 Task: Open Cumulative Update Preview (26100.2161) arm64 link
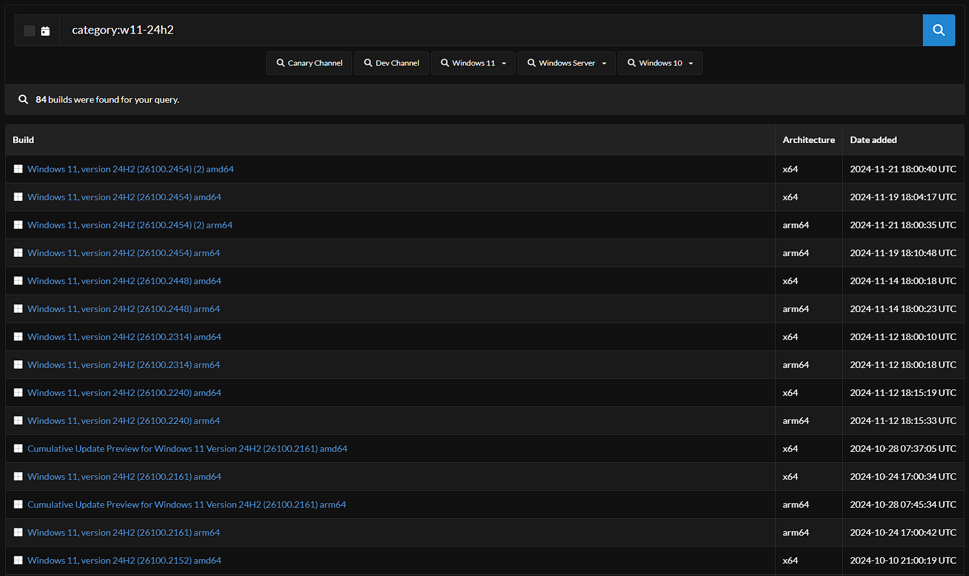187,504
